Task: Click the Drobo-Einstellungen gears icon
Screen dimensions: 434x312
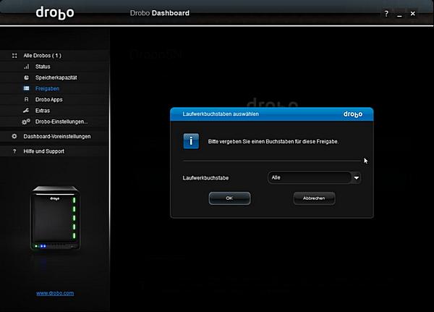Action: (x=26, y=122)
